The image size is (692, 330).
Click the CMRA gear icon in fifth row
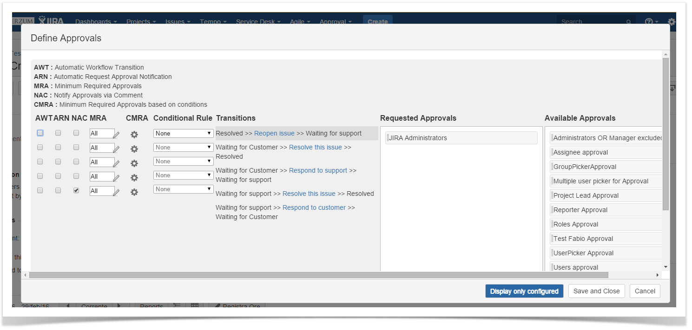134,192
